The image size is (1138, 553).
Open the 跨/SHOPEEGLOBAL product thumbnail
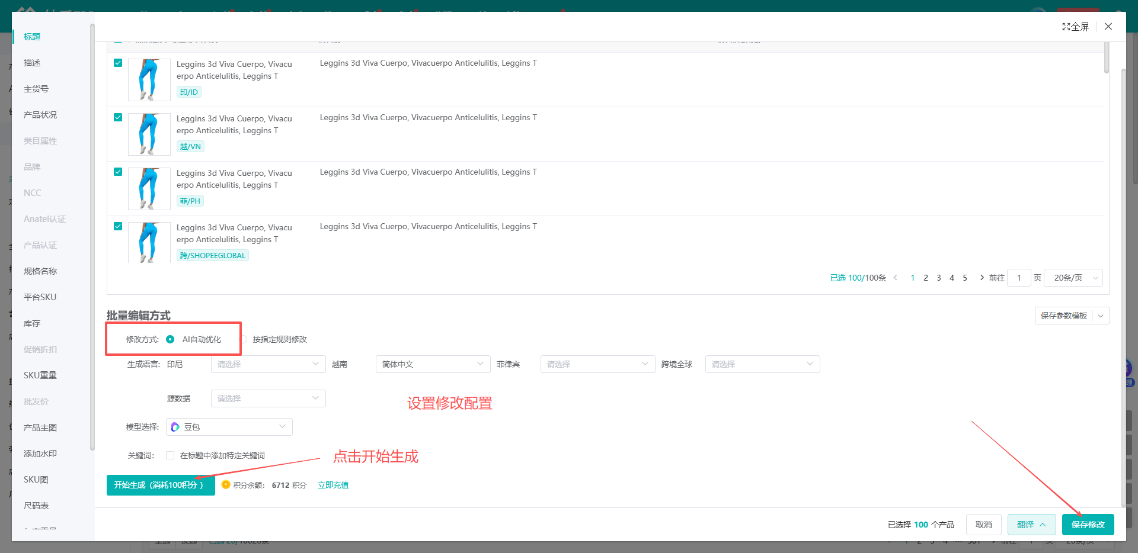(x=149, y=243)
